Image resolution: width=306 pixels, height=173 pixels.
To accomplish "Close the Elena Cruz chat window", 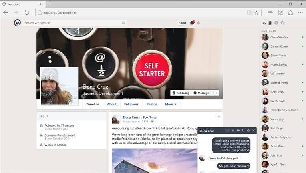I will coord(253,131).
